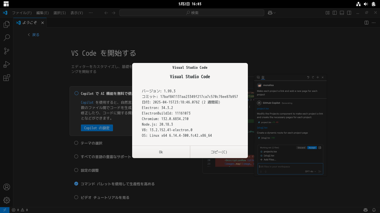The image size is (380, 213).
Task: Mark the テーマの選択 step circle
Action: [76, 143]
